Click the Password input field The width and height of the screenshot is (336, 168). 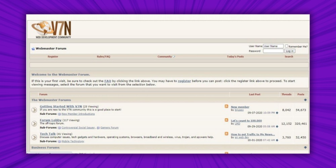[273, 51]
